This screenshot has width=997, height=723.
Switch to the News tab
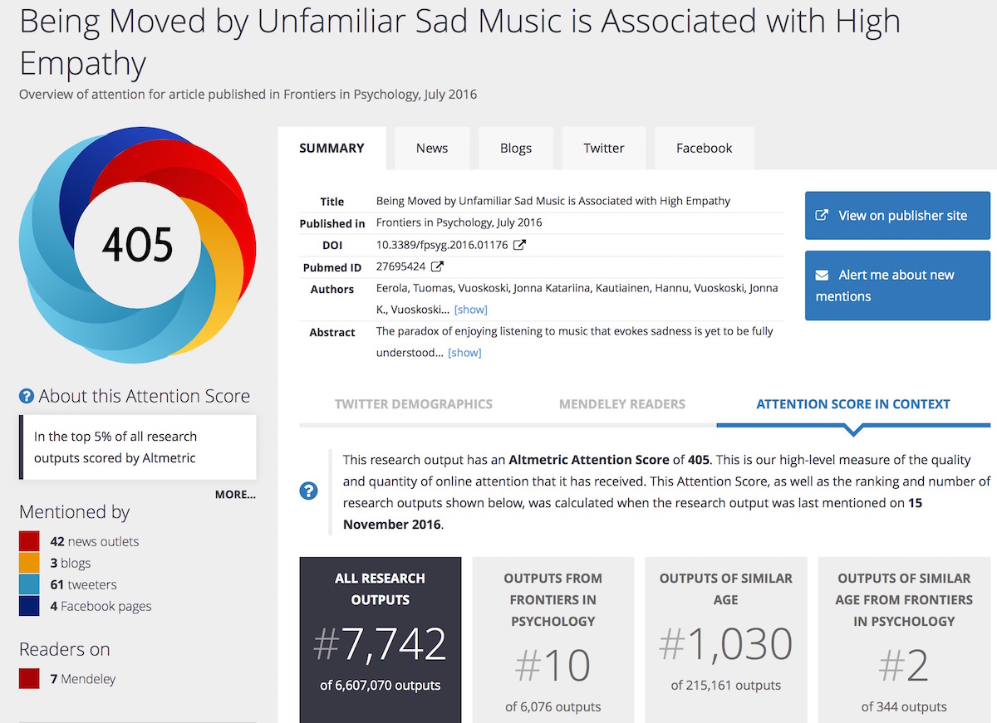coord(431,148)
